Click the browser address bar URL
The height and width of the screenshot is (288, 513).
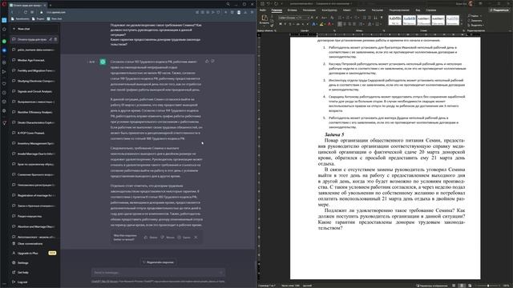tap(56, 12)
